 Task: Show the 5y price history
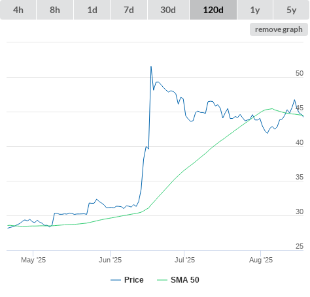tap(291, 10)
